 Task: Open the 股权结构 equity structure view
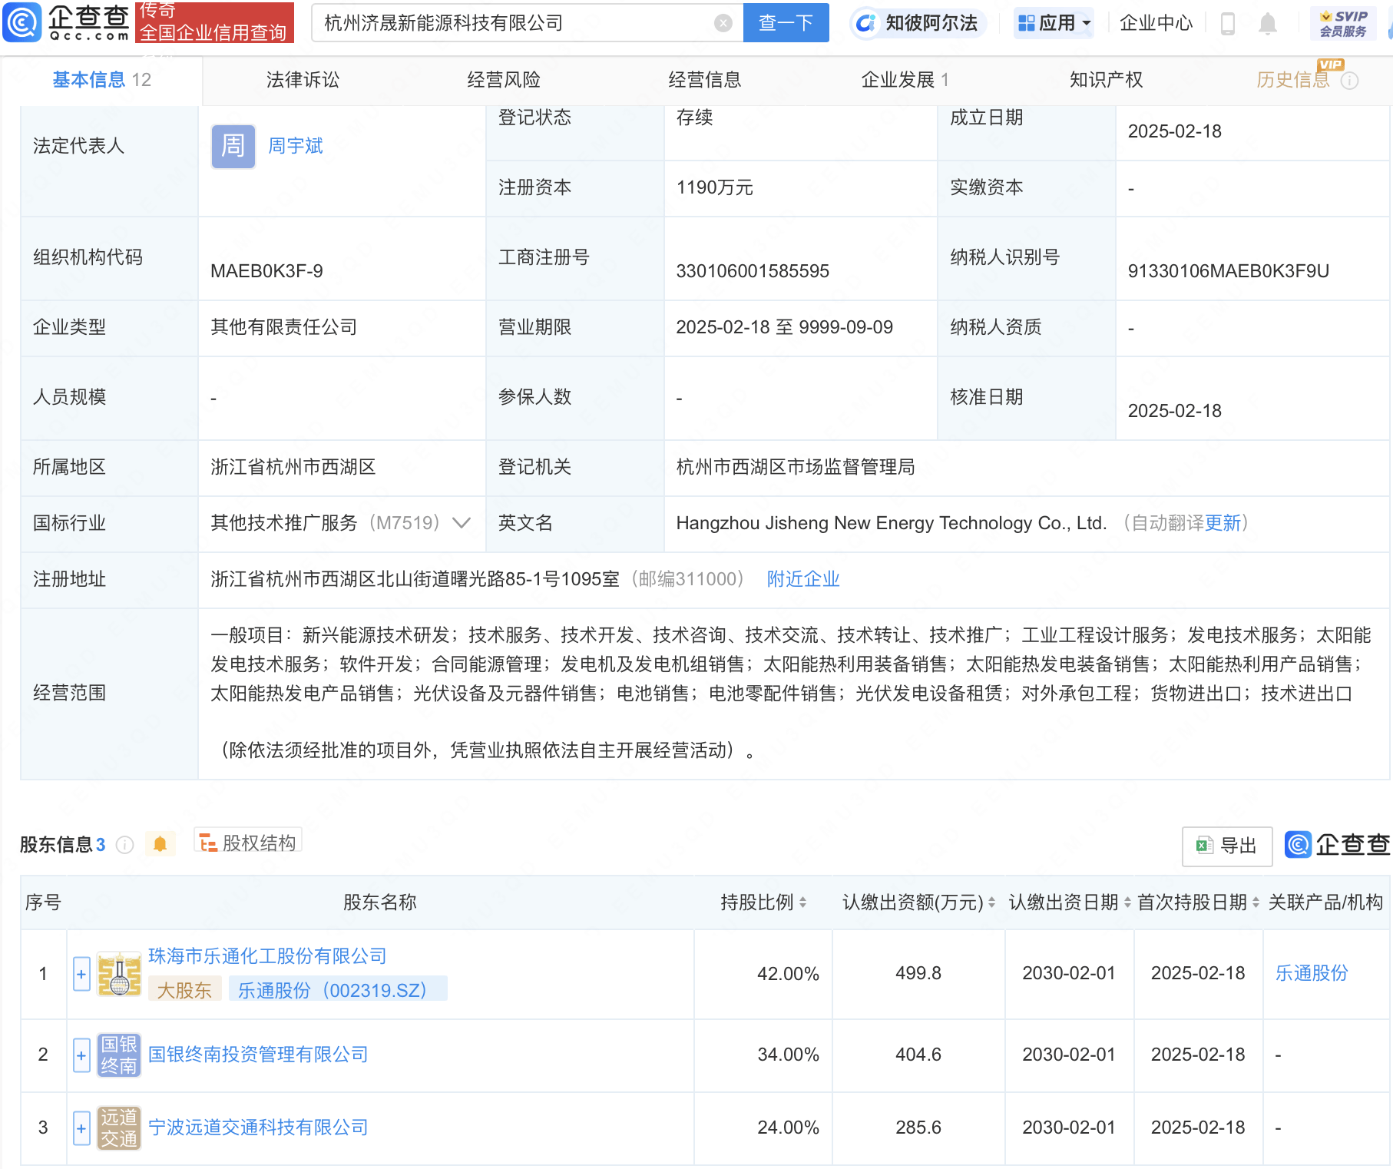[247, 842]
